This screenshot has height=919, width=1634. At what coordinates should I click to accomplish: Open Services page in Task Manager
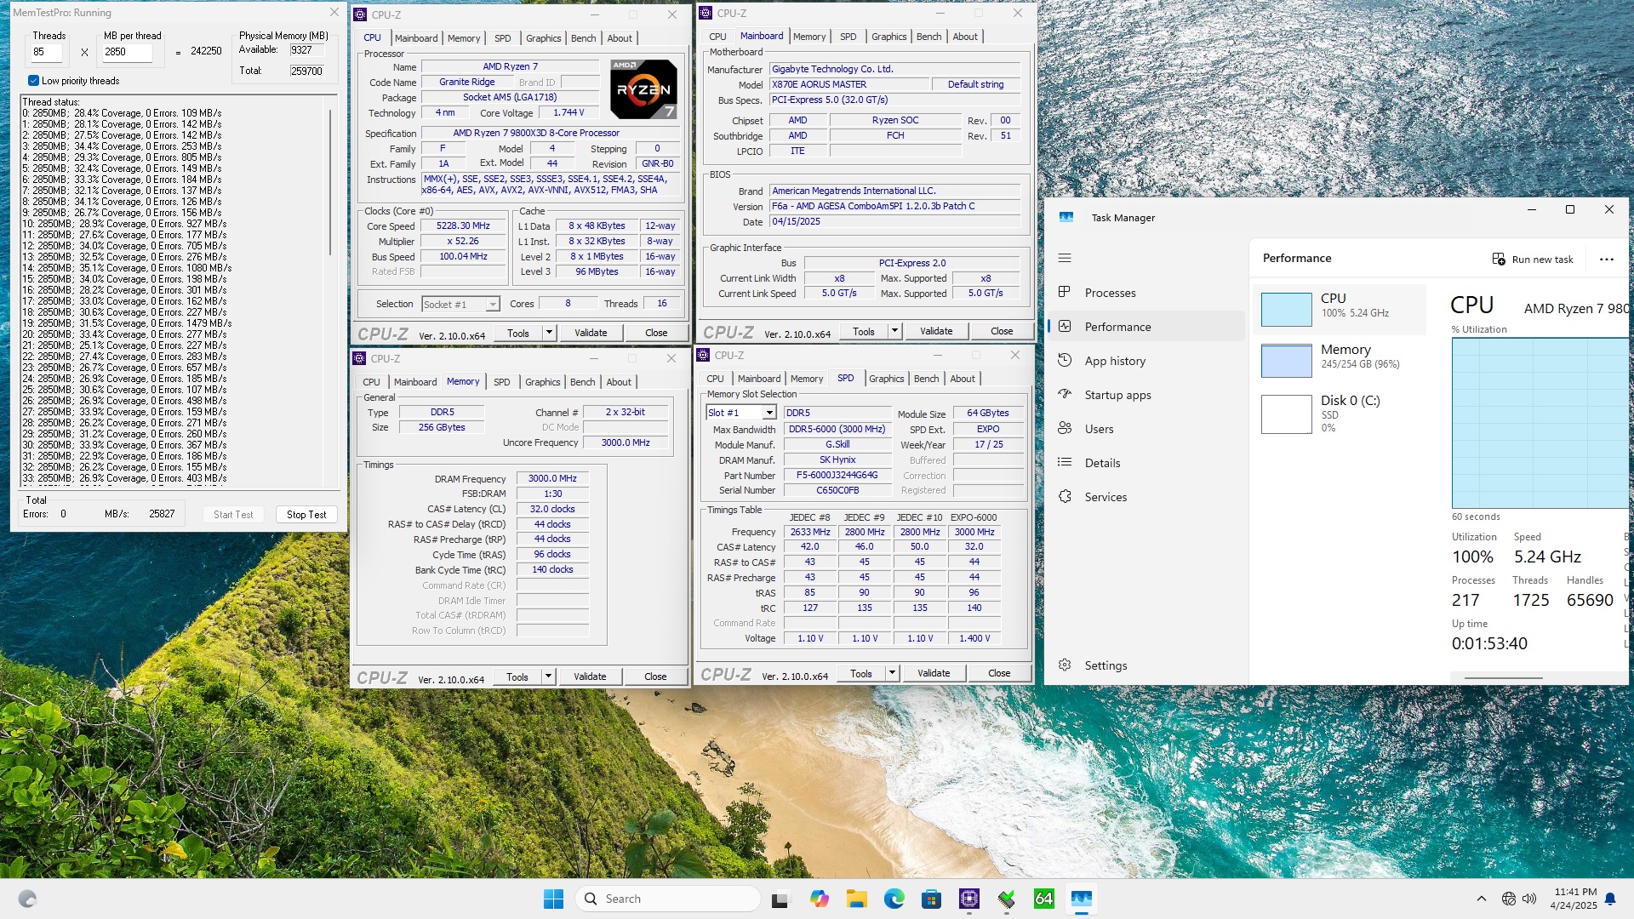pos(1146,497)
